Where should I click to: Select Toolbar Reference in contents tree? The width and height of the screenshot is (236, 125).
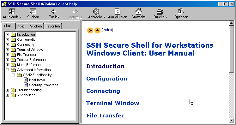click(x=31, y=60)
